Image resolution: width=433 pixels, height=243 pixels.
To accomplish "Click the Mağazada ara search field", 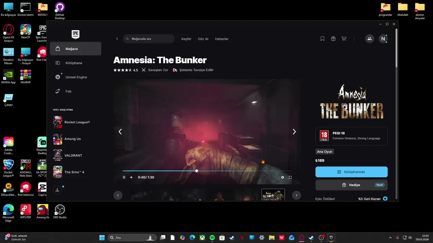I will pyautogui.click(x=149, y=39).
